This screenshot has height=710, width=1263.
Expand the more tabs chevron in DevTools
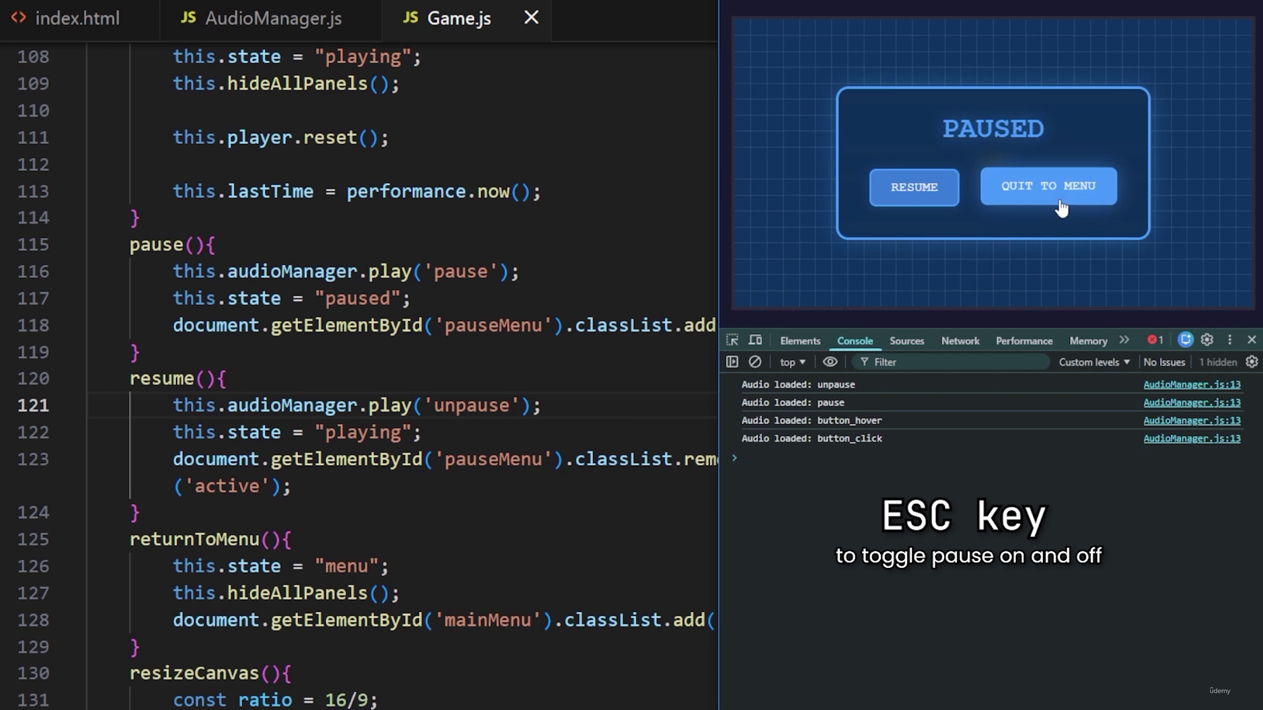pos(1124,340)
